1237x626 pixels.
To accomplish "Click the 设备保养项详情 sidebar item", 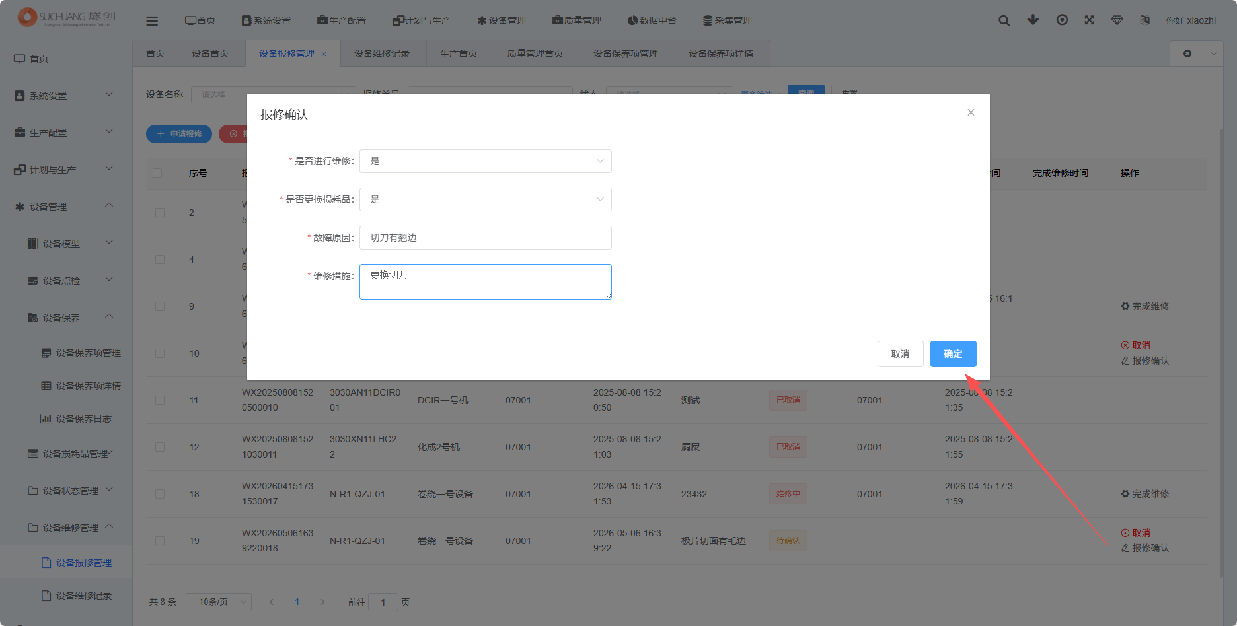I will (66, 386).
